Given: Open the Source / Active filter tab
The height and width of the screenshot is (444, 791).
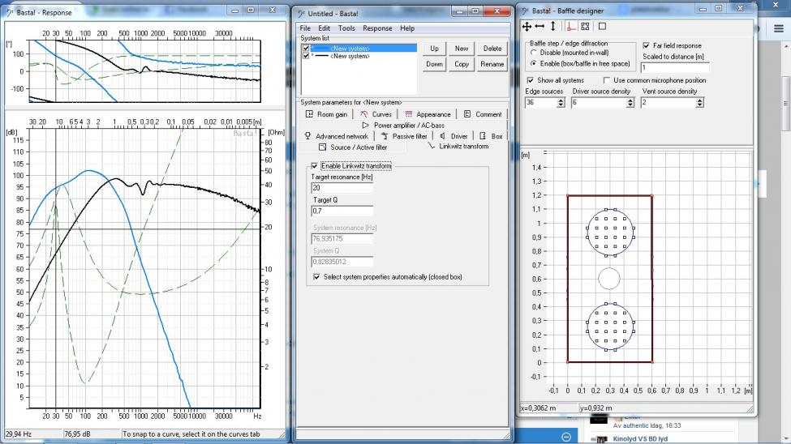Looking at the screenshot, I should click(x=353, y=147).
